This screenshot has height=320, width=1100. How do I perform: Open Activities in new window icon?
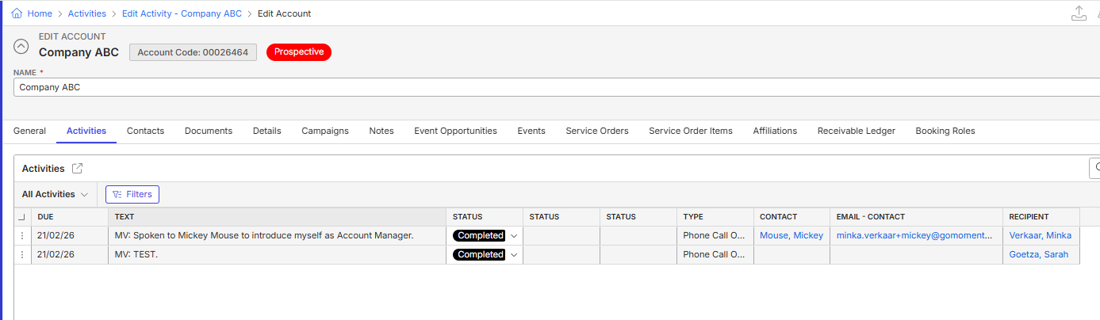coord(77,169)
